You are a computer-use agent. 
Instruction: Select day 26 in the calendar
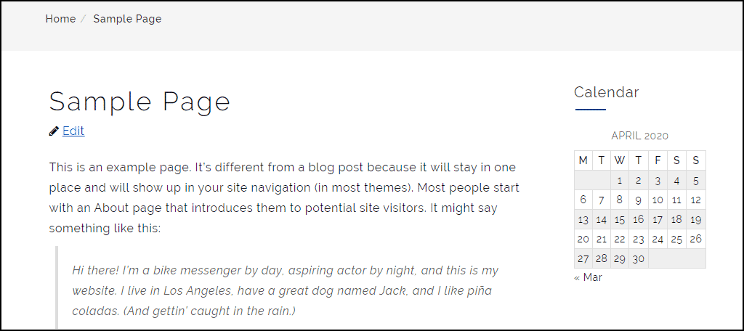[696, 239]
